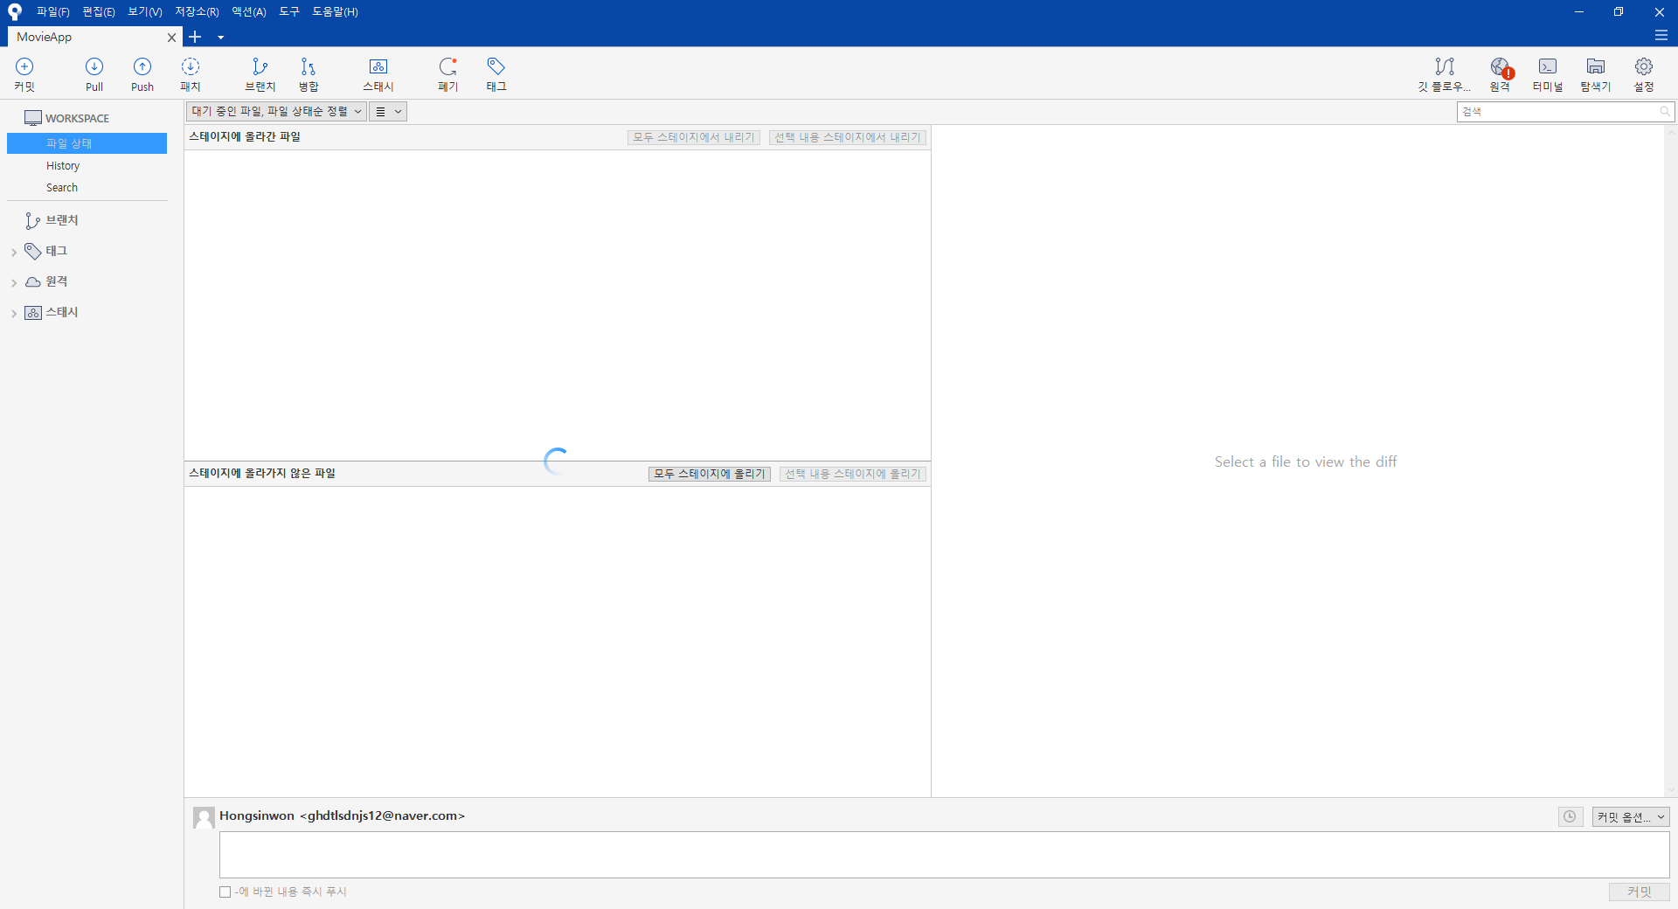
Task: Click the commit message text box
Action: click(944, 855)
